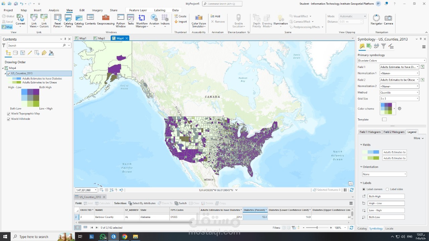The image size is (429, 241).
Task: Pause drawing of the map
Action: [345, 190]
